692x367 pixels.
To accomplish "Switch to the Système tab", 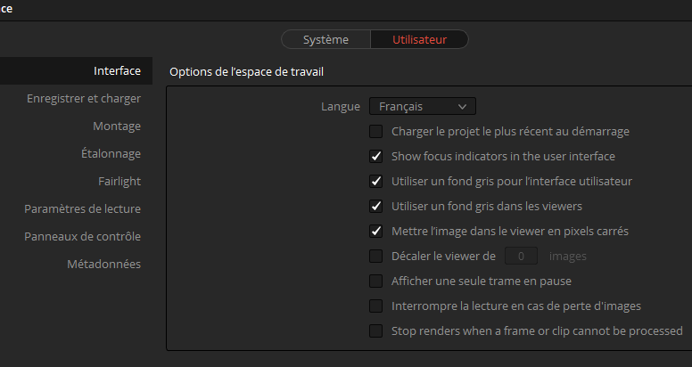I will 325,39.
